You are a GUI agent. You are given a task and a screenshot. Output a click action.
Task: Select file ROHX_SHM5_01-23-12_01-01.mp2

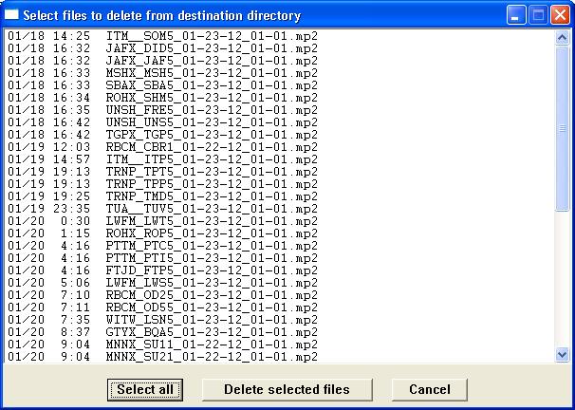[281, 98]
